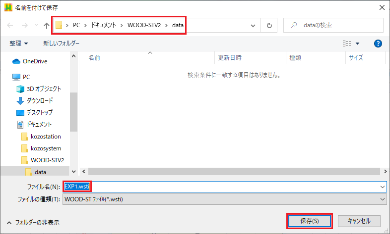Select OneDrive in the navigation pane

(35, 61)
